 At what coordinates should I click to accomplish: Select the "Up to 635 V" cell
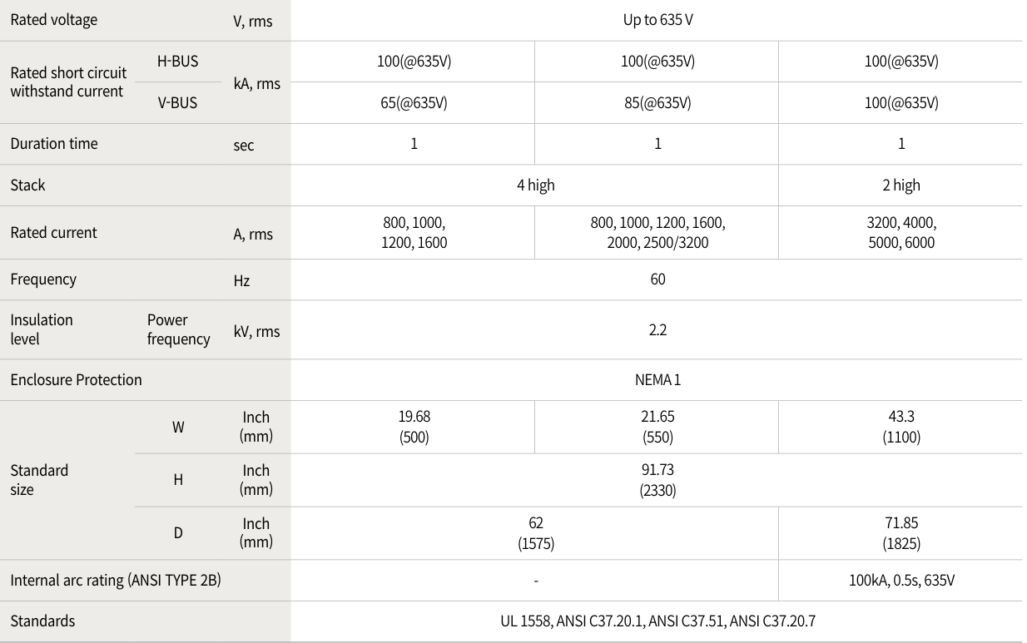point(657,20)
